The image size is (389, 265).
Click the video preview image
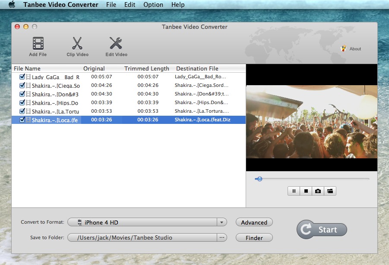[x=312, y=122]
